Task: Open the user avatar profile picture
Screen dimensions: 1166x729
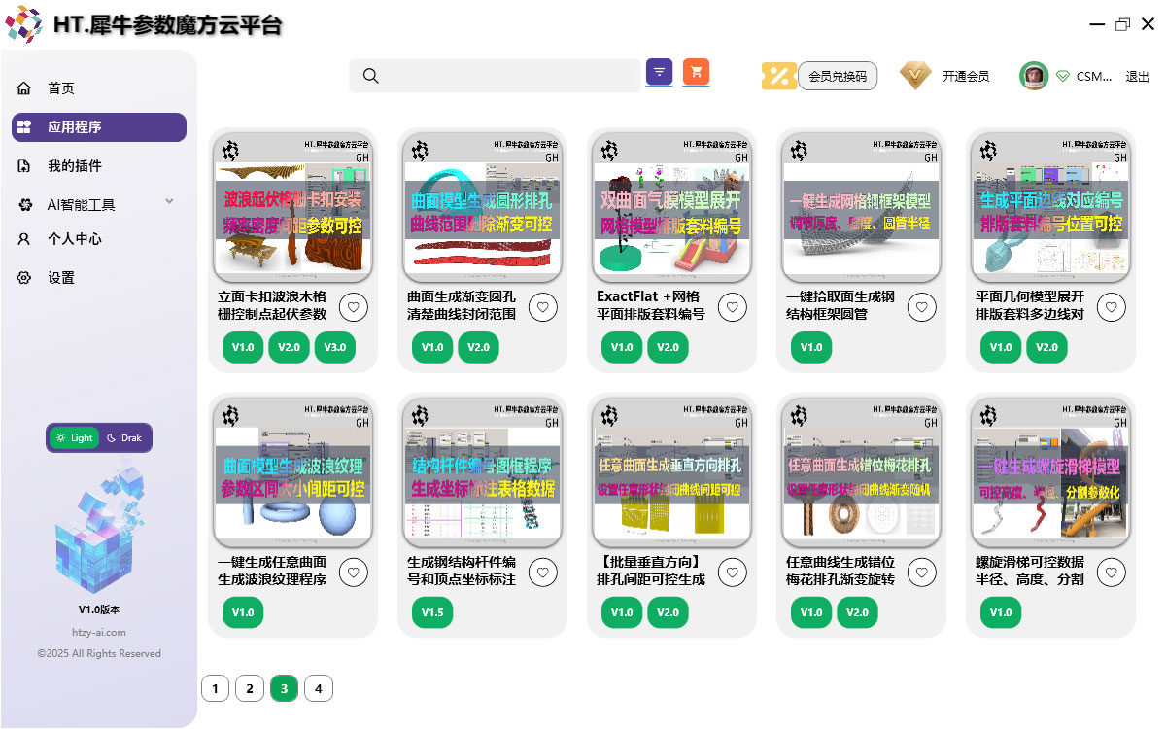Action: [1034, 76]
